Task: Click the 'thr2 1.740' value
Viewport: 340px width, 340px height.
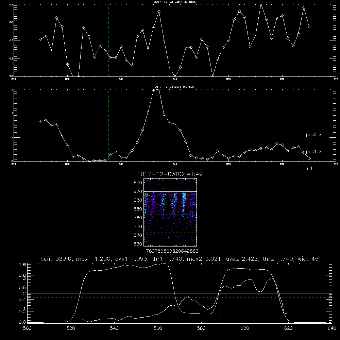Action: point(278,259)
